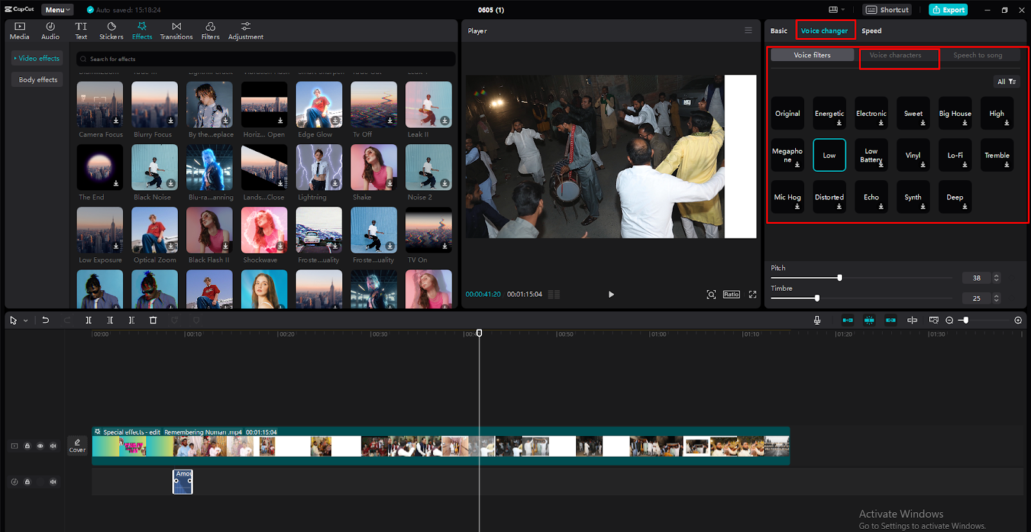The height and width of the screenshot is (532, 1031).
Task: Open the Body effects category
Action: pos(37,80)
